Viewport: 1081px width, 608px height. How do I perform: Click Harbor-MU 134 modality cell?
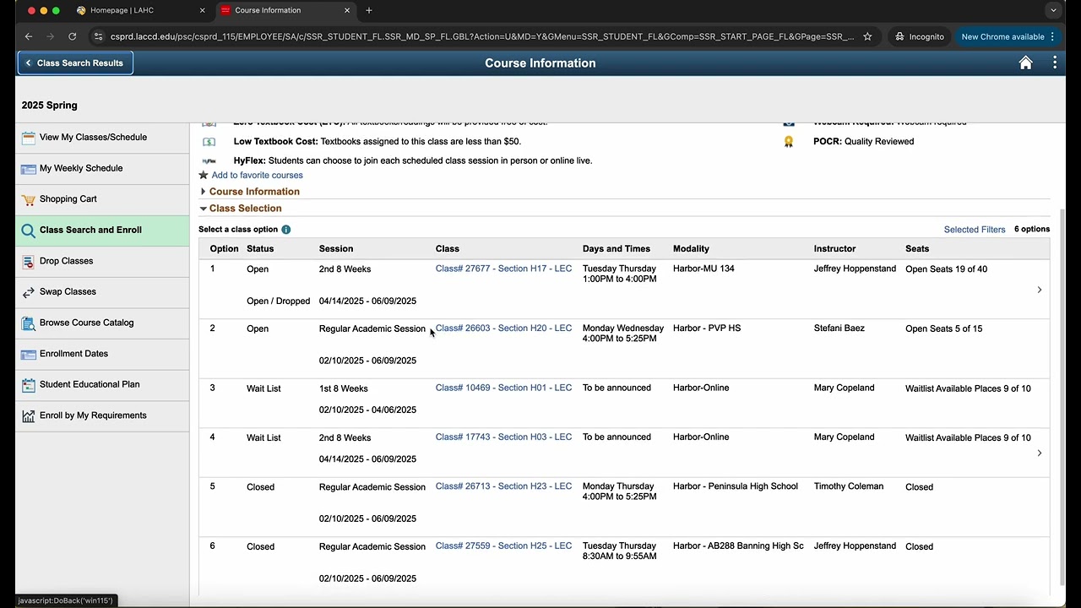click(703, 269)
